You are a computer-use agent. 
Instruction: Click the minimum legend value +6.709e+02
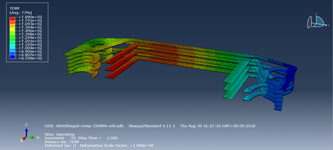30,58
